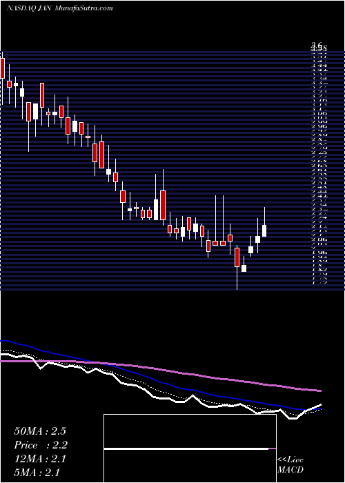Viewport: 345px width, 483px height.
Task: Click the white-outlined MACD panel box
Action: click(190, 448)
